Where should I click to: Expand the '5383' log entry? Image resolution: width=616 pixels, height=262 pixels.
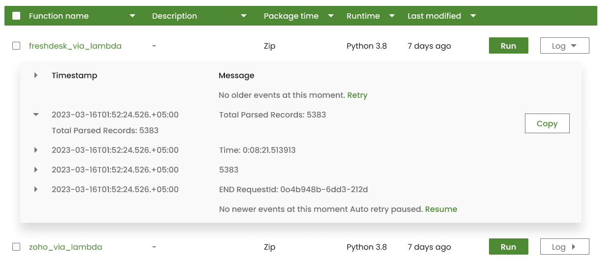click(36, 170)
